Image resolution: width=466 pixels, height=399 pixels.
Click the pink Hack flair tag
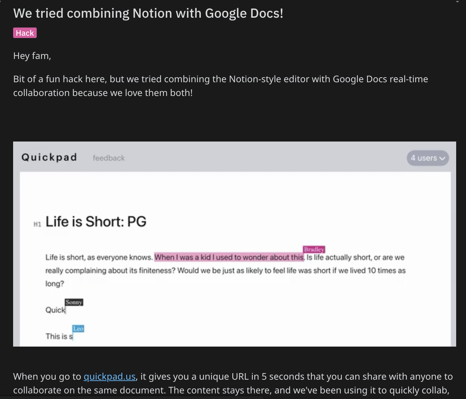(x=25, y=33)
